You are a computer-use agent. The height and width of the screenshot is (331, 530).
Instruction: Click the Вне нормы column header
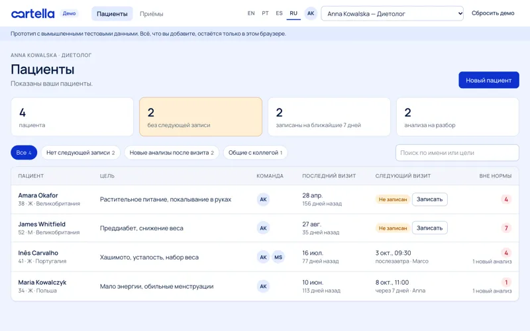pos(495,176)
